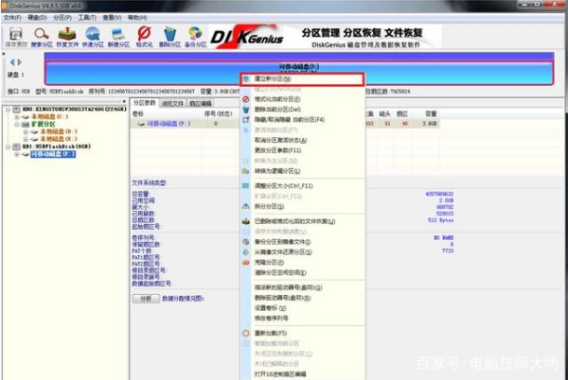Select 扩展分区 in the disk tree
568x380 pixels.
point(44,124)
